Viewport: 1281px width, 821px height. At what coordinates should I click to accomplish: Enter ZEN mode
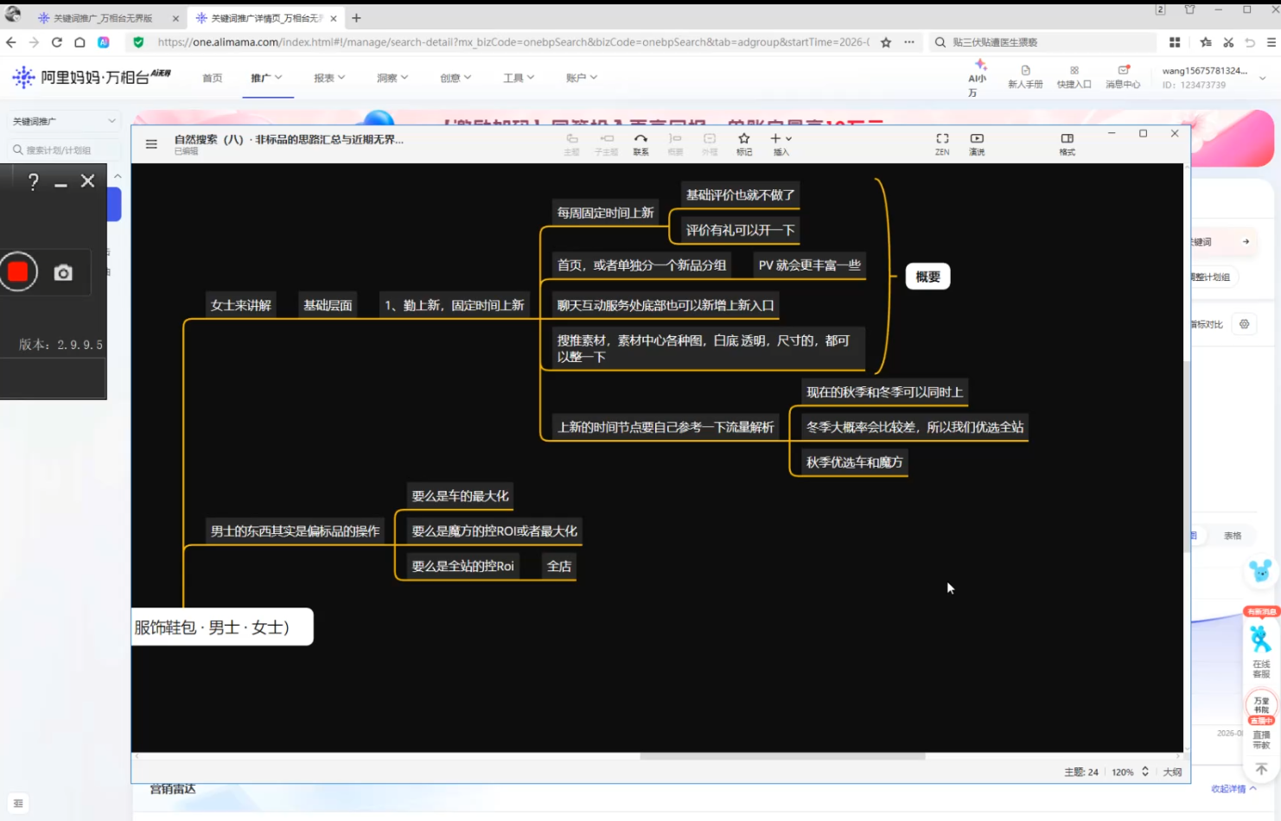[x=942, y=143]
